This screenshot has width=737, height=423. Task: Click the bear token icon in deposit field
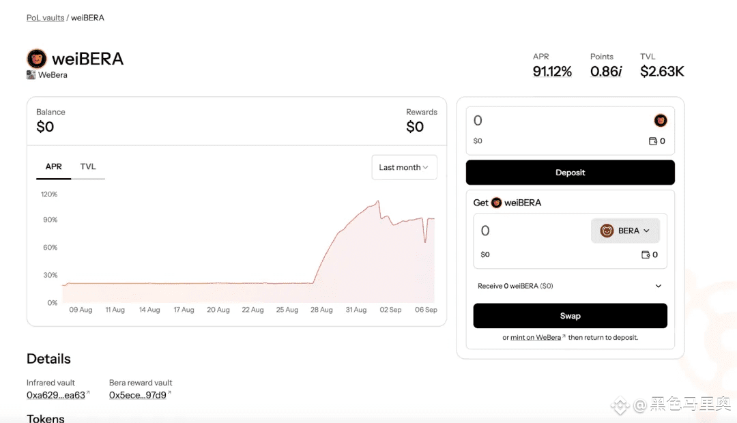pos(661,121)
